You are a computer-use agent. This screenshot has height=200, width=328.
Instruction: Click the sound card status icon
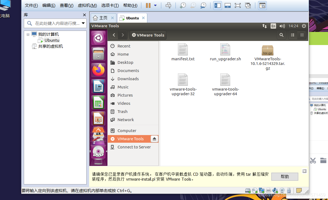275,190
